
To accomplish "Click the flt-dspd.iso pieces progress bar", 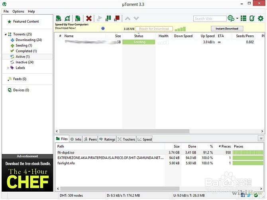I will [248, 152].
